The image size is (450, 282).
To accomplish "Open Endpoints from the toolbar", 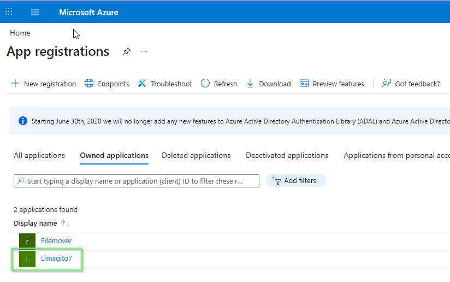I will click(114, 84).
